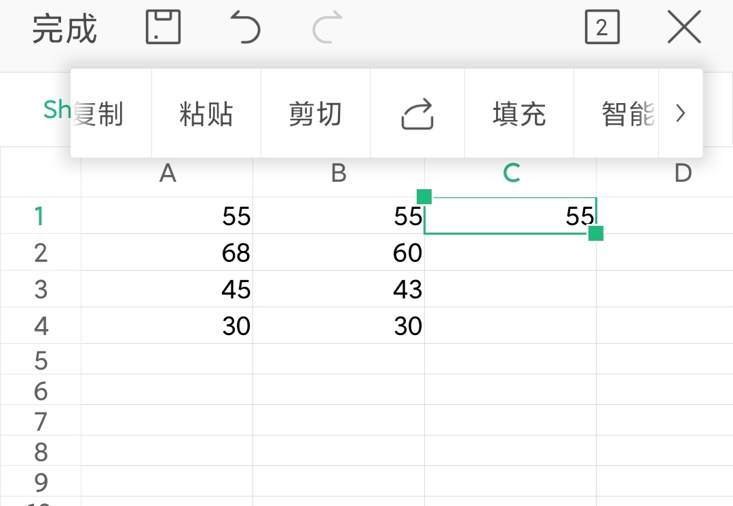The width and height of the screenshot is (733, 506).
Task: Select row 2 header
Action: click(41, 252)
